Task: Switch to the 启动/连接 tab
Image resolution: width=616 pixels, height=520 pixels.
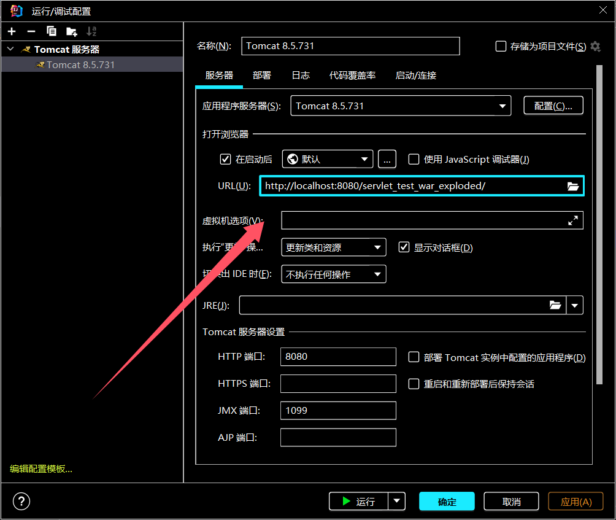Action: pyautogui.click(x=415, y=76)
